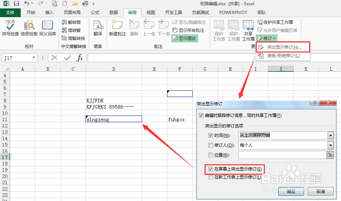Open Customize Quick Access Toolbar dropdown

[x=94, y=4]
